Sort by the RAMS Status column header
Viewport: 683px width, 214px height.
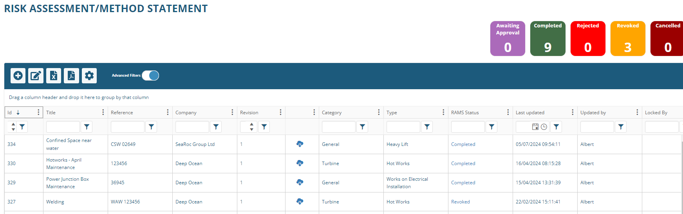(465, 112)
